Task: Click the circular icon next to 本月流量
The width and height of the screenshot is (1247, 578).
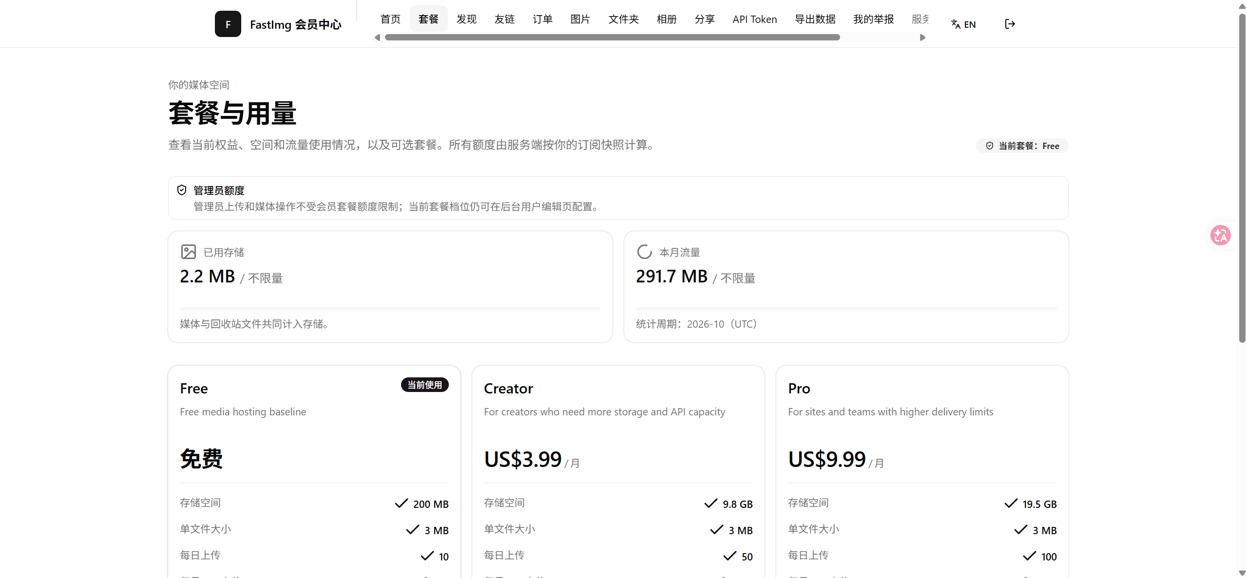Action: click(644, 252)
